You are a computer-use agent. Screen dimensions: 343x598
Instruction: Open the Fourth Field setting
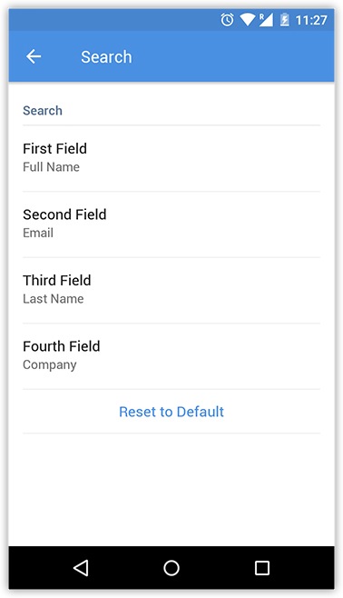pos(171,356)
